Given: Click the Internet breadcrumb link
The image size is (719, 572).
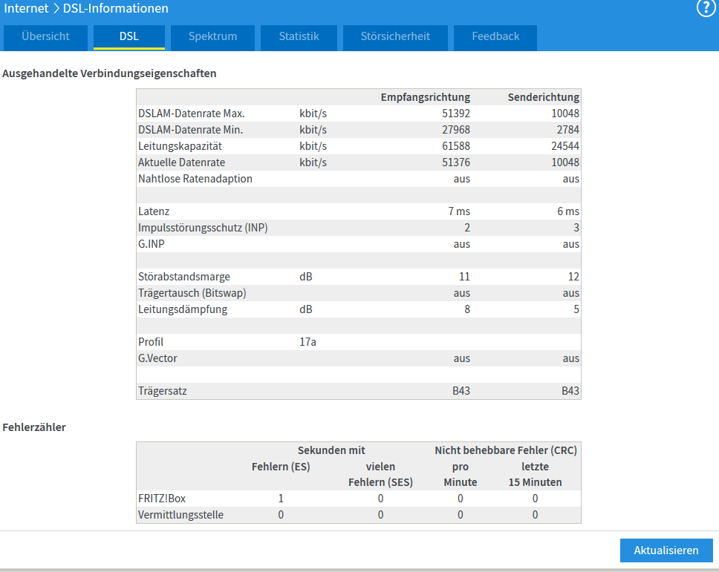Looking at the screenshot, I should 27,9.
